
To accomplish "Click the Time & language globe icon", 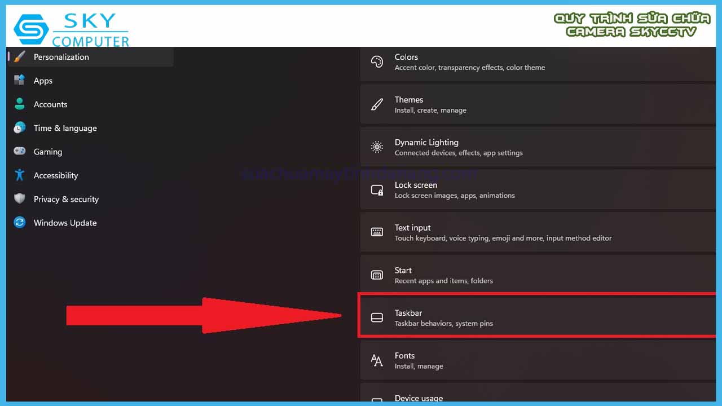I will point(20,128).
